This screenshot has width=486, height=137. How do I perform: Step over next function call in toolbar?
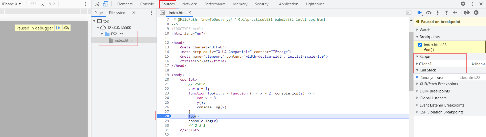tap(429, 13)
